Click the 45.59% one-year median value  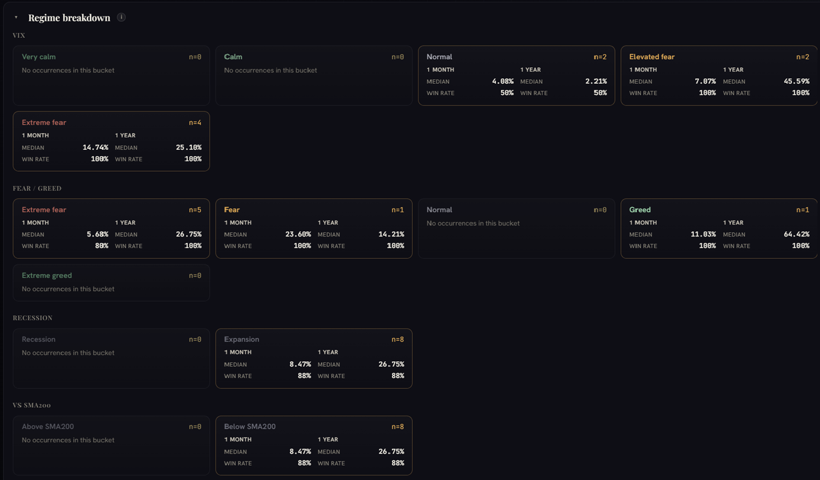click(796, 82)
